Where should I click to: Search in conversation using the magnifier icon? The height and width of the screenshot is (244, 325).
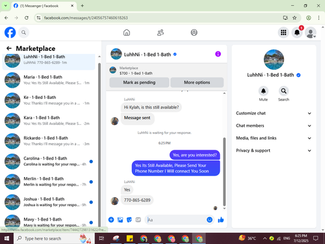[283, 91]
